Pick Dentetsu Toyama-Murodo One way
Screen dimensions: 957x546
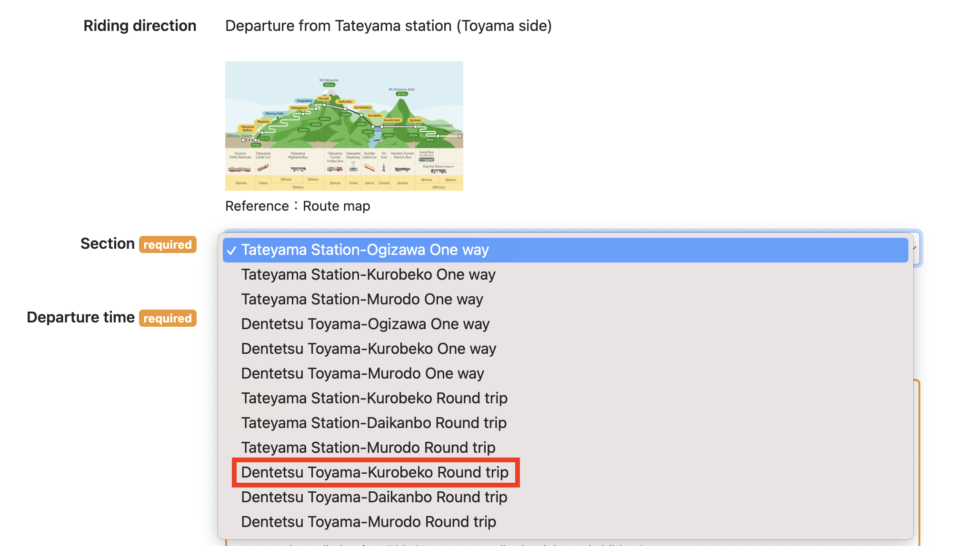coord(362,373)
